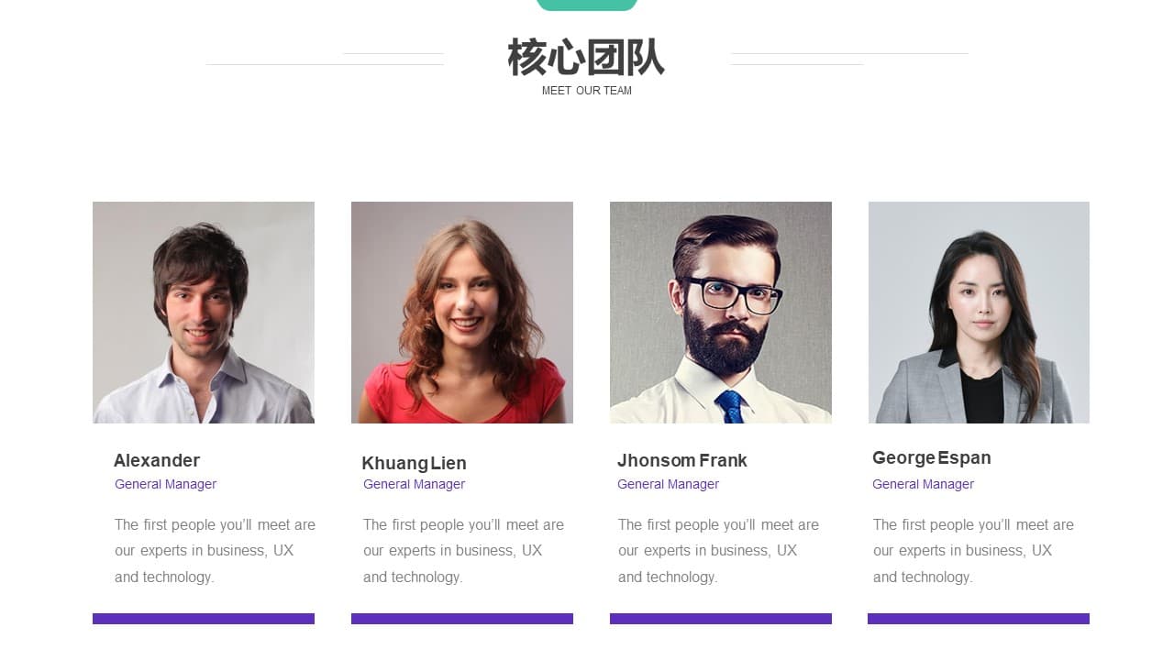The height and width of the screenshot is (660, 1174).
Task: Click the Khuang Lien name heading
Action: [414, 463]
